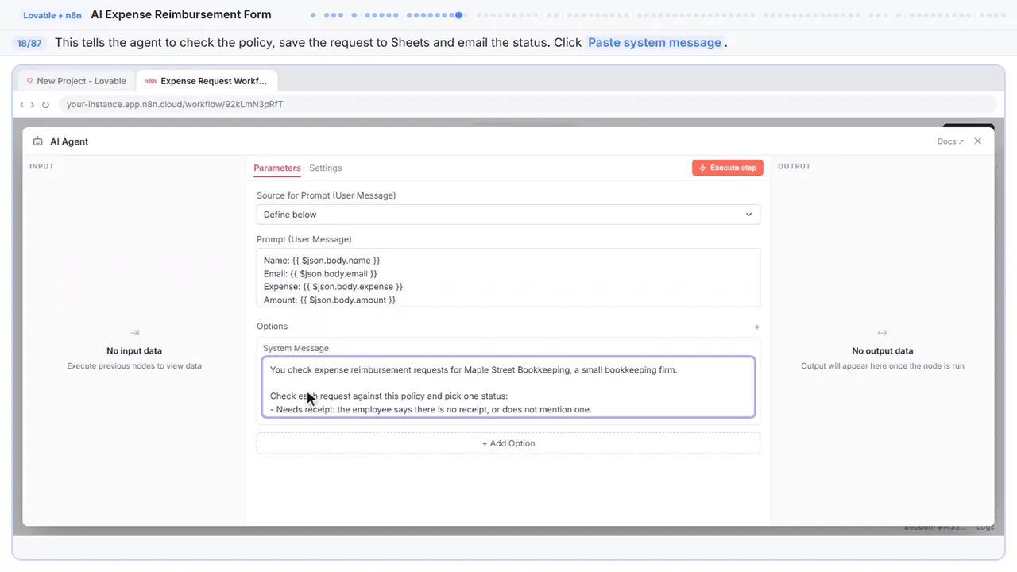
Task: Click the browser forward arrow
Action: click(33, 105)
